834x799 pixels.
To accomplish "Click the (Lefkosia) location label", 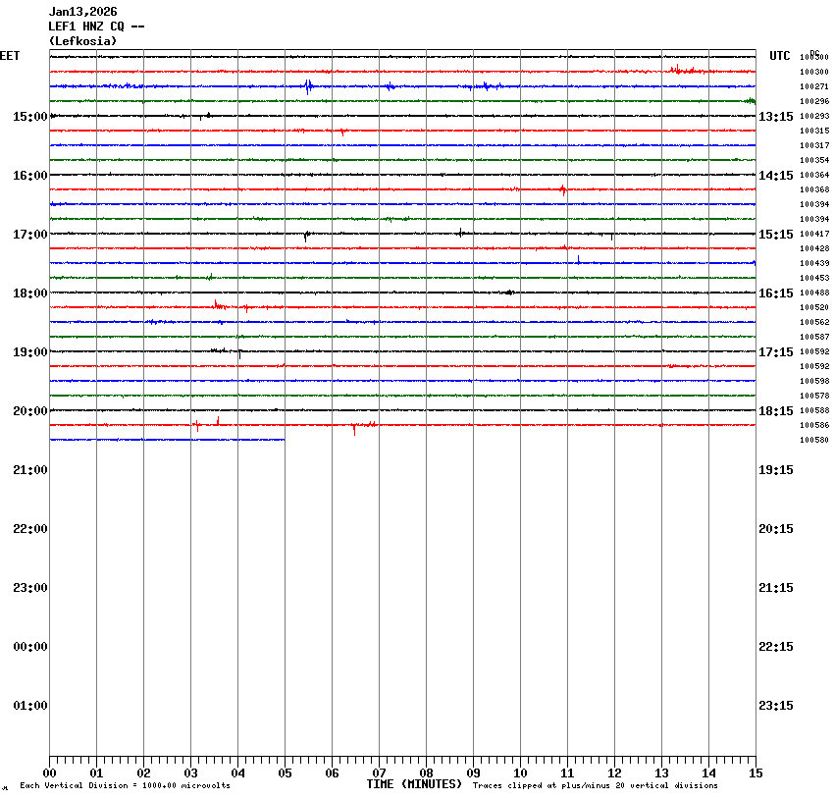I will tap(82, 41).
